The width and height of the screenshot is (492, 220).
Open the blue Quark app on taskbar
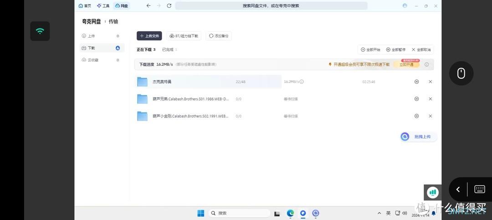303,213
